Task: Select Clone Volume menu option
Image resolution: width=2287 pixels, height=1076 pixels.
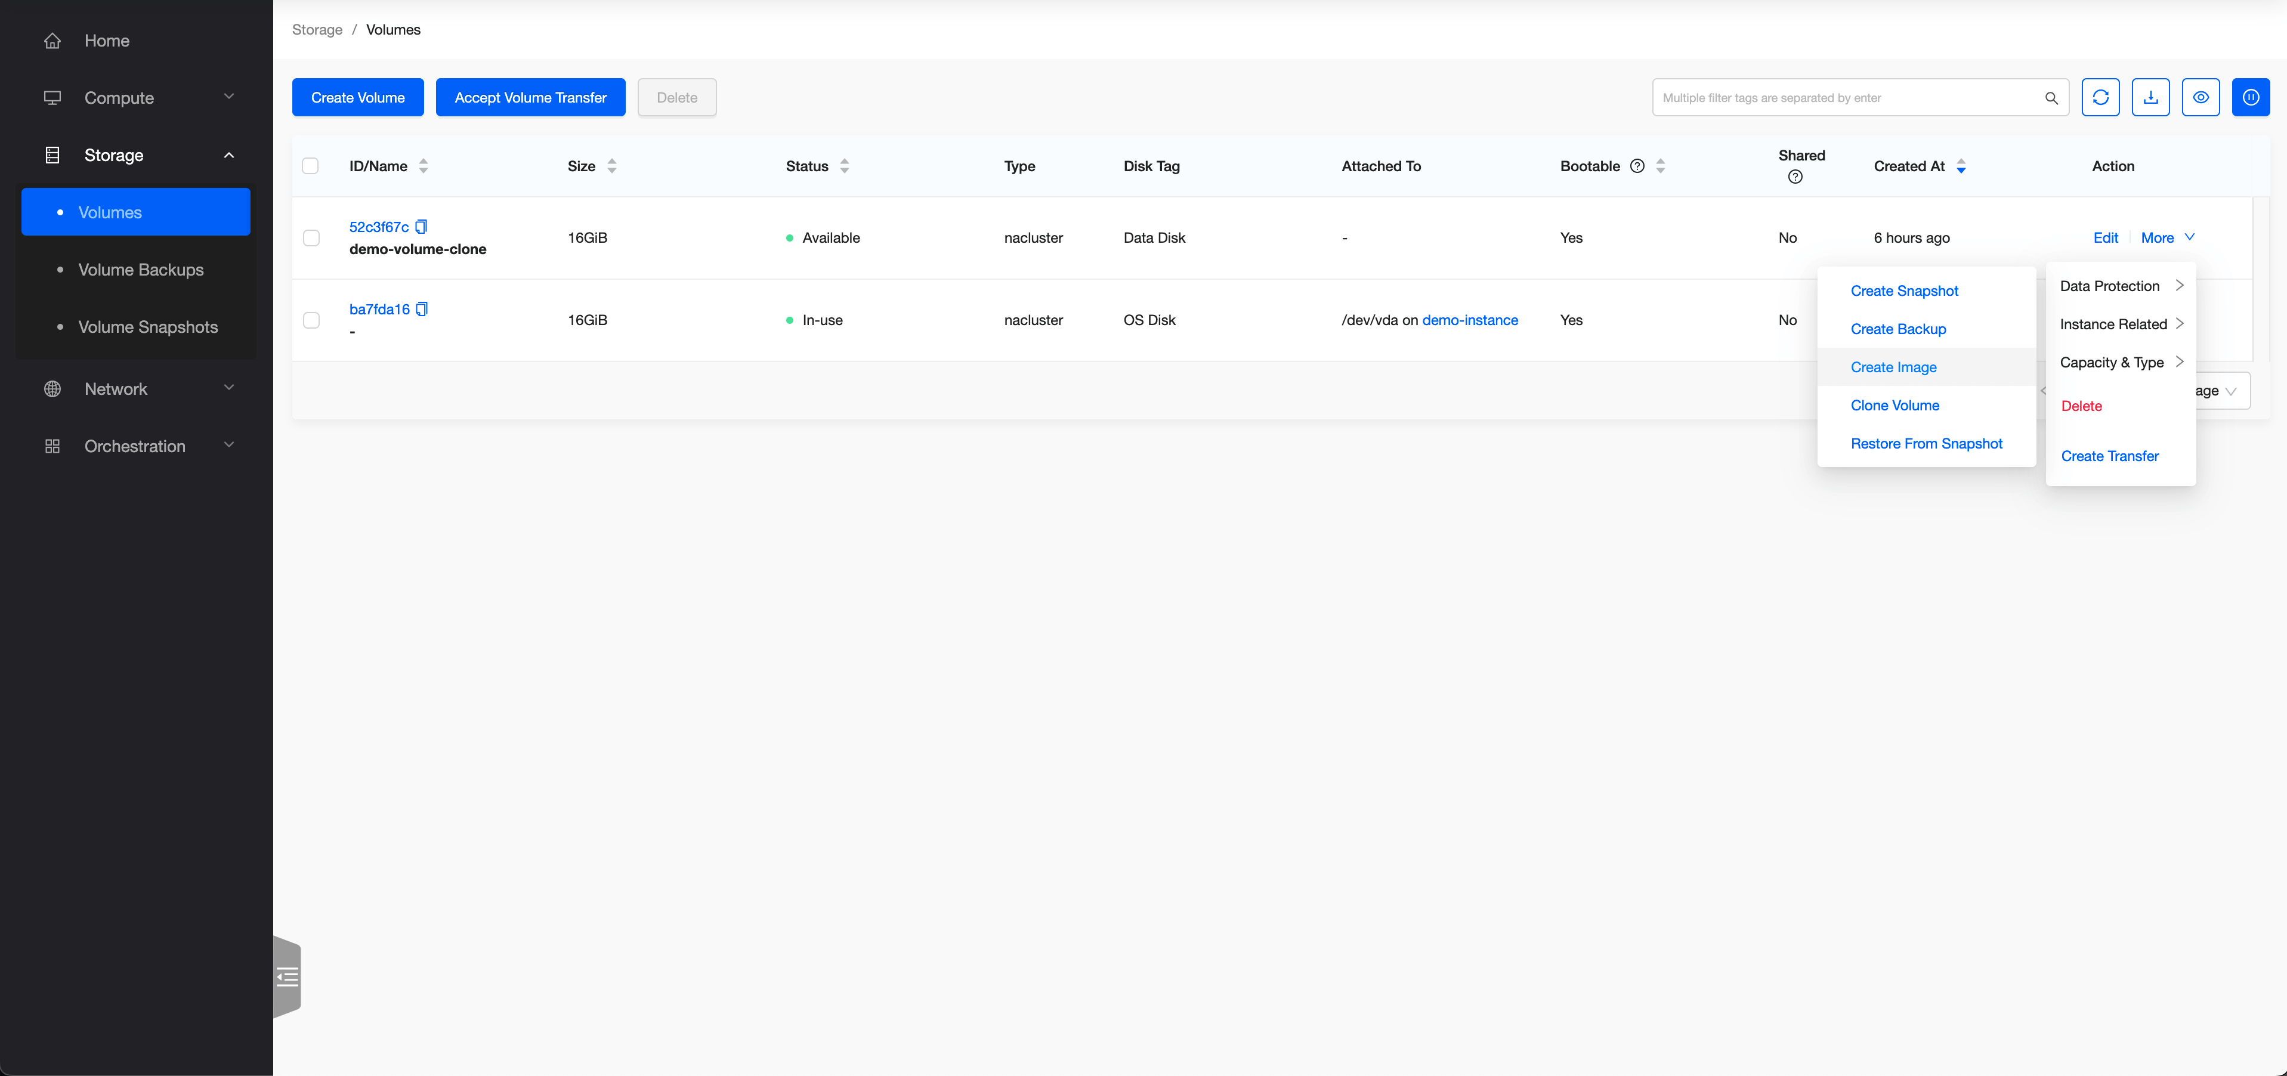Action: [x=1894, y=406]
